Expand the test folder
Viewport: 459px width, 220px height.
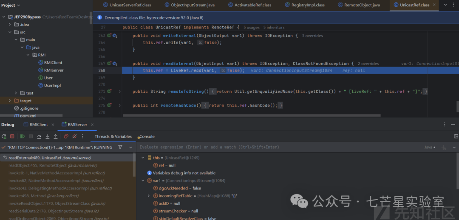16,93
